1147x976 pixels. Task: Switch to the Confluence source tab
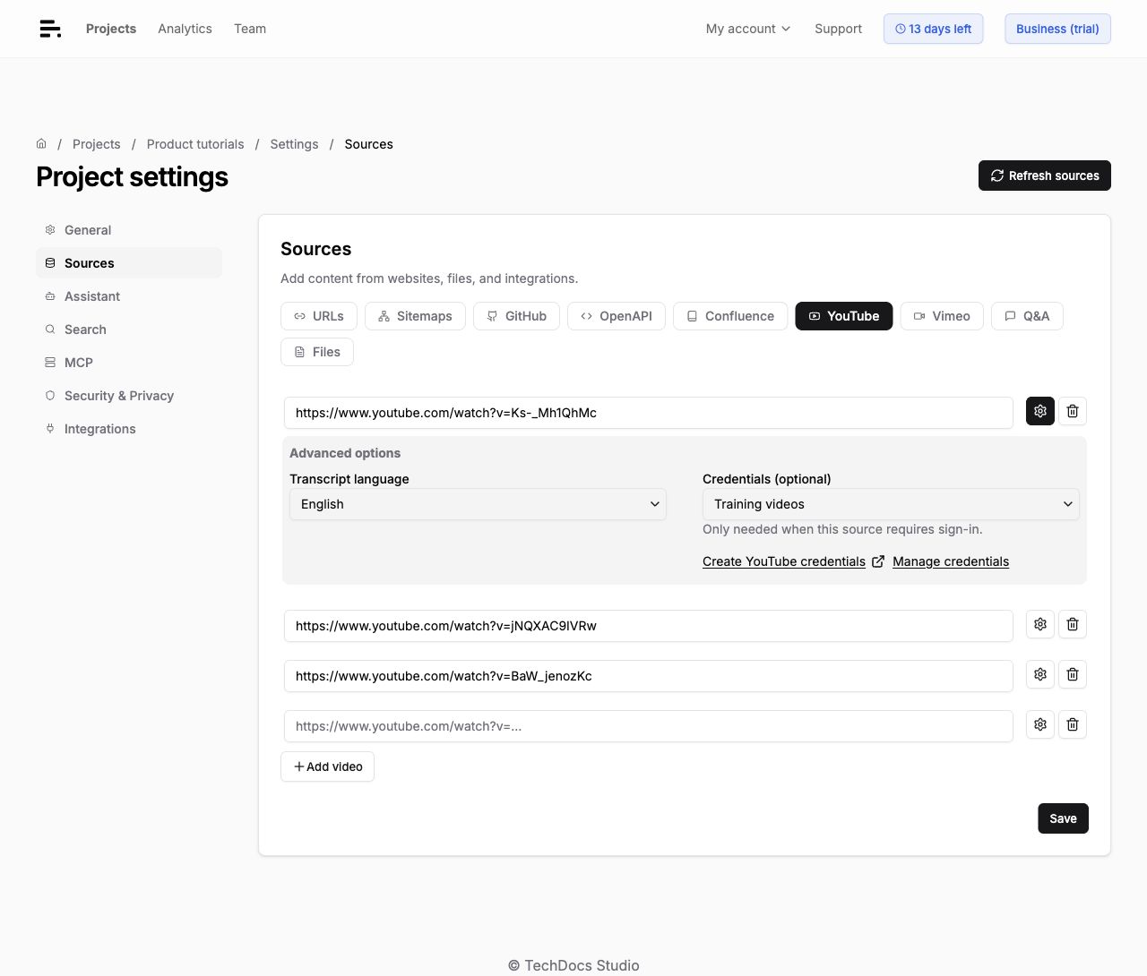730,316
